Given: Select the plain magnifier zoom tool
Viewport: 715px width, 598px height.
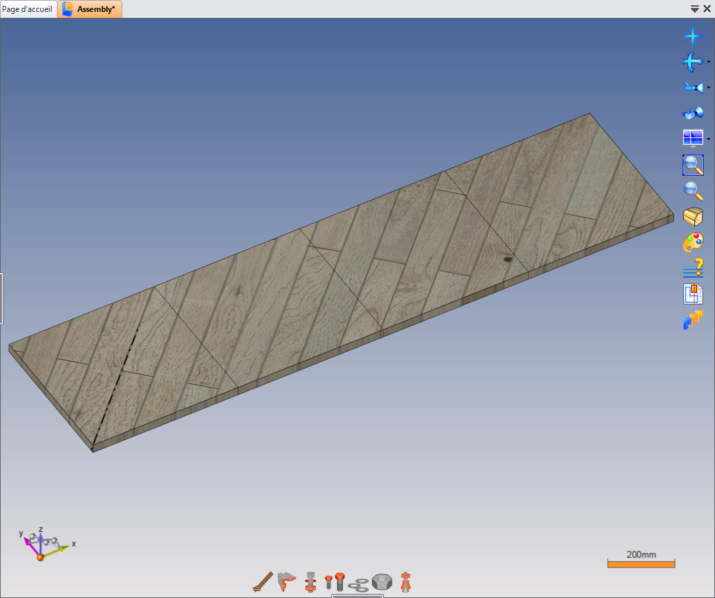Looking at the screenshot, I should (693, 191).
